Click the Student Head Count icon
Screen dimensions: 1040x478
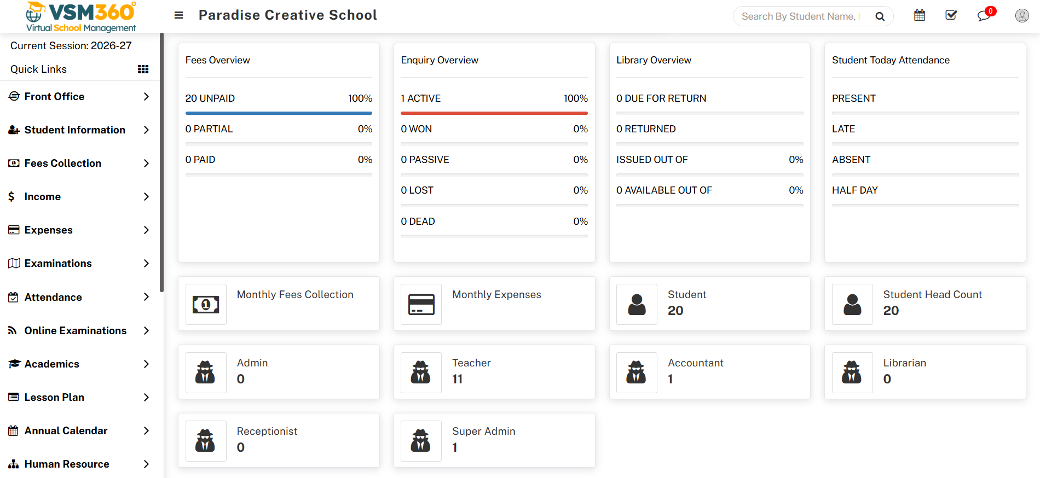pyautogui.click(x=852, y=305)
